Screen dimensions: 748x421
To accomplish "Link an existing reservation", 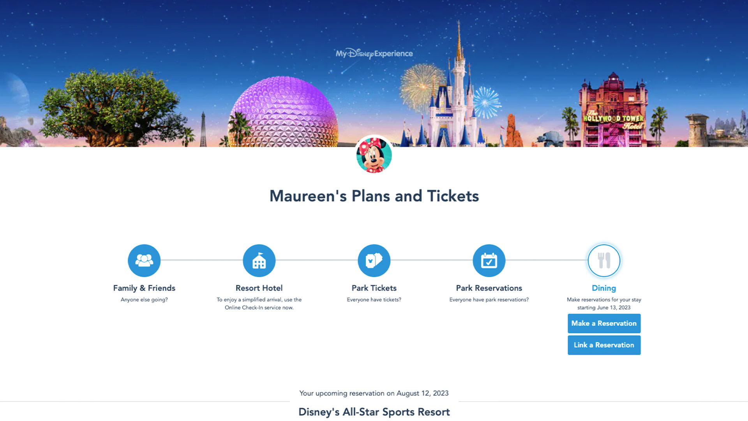I will [x=604, y=345].
